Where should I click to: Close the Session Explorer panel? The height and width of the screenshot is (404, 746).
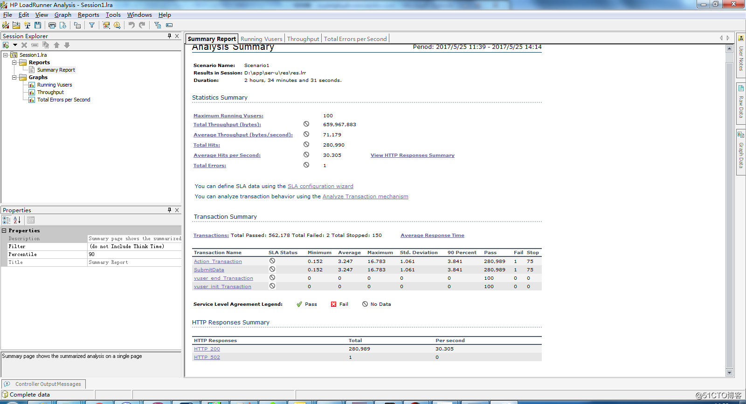click(177, 36)
